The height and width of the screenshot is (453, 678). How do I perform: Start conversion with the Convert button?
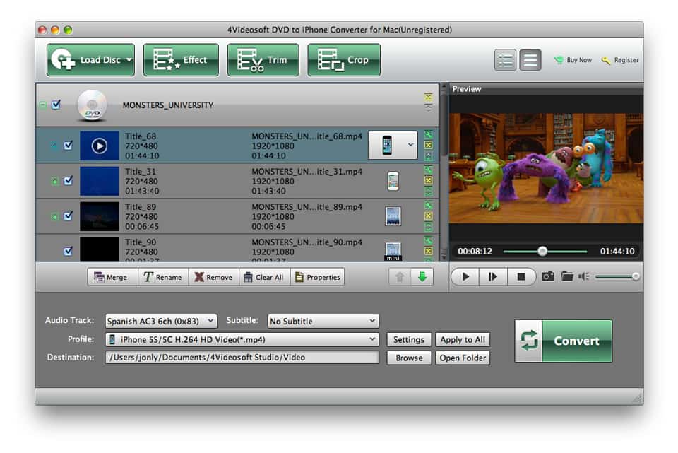[563, 341]
